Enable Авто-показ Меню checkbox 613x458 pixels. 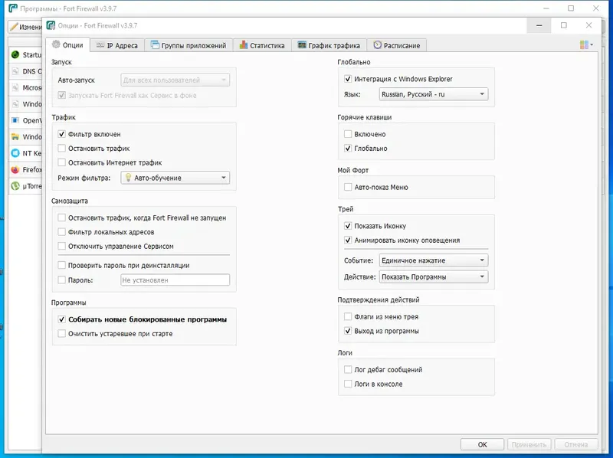pos(348,187)
